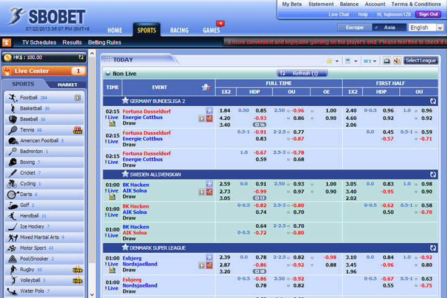This screenshot has width=447, height=298.
Task: Open the MY odds type dropdown
Action: point(370,61)
